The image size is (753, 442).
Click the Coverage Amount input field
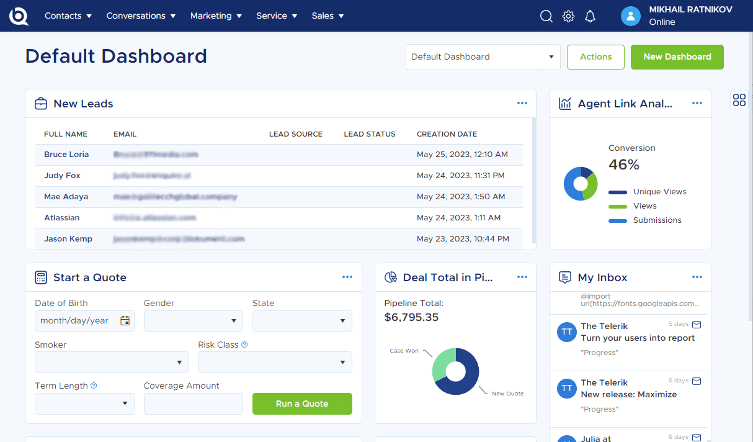(x=193, y=404)
